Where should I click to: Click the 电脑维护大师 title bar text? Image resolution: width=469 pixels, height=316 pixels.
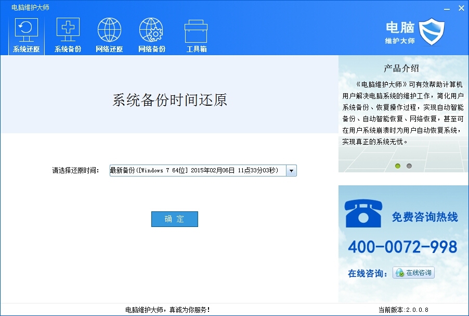[x=30, y=7]
